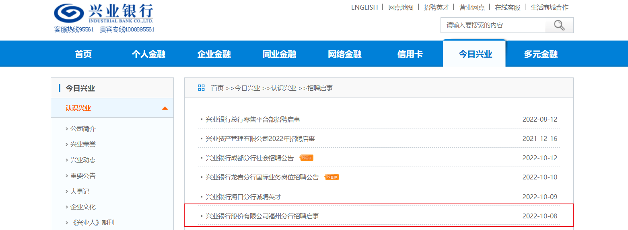628x230 pixels.
Task: Open 公司简介 in sidebar
Action: point(83,129)
